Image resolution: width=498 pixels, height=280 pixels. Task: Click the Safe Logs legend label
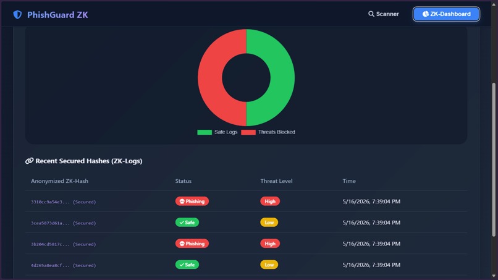click(226, 132)
